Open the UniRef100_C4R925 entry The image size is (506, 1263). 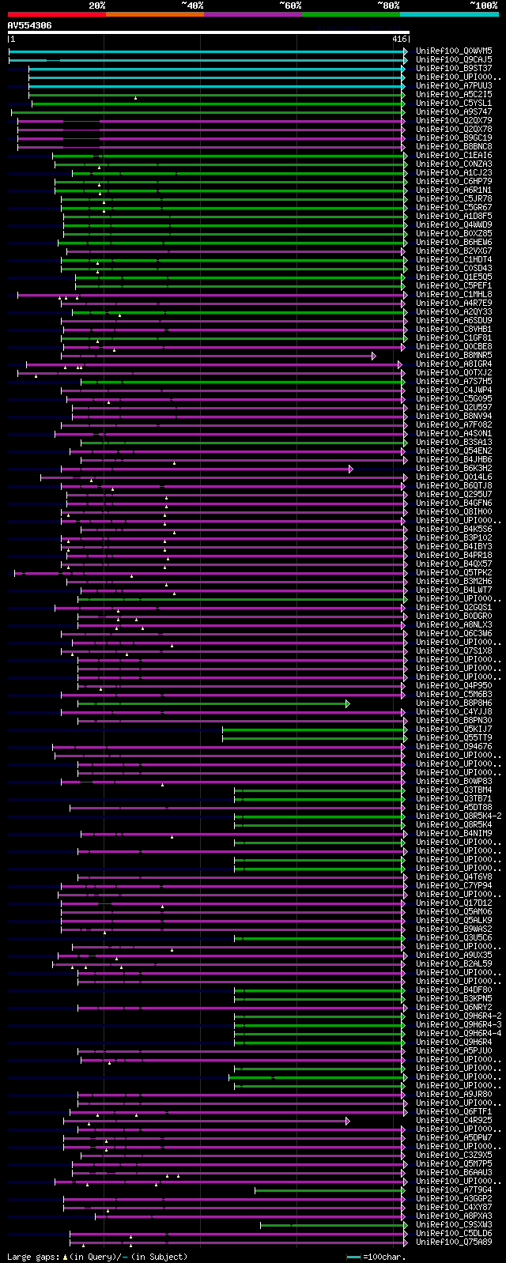point(454,1120)
